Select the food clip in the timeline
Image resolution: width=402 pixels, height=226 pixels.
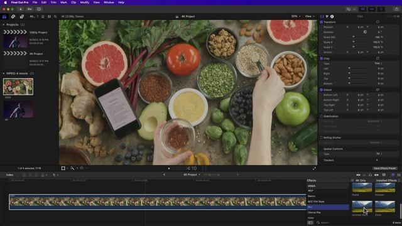pos(158,202)
